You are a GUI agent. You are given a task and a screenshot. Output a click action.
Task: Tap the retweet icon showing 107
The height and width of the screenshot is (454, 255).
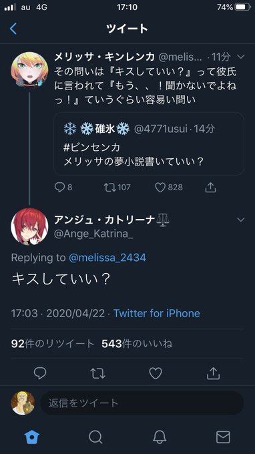[109, 188]
